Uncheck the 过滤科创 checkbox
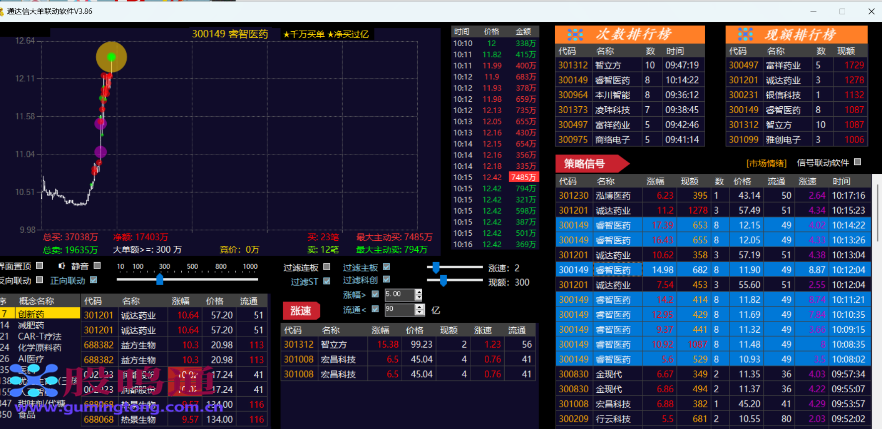Screen dimensions: 882x429 pos(386,279)
